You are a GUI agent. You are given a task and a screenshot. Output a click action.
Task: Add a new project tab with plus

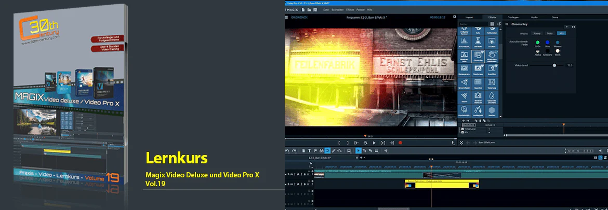point(361,158)
